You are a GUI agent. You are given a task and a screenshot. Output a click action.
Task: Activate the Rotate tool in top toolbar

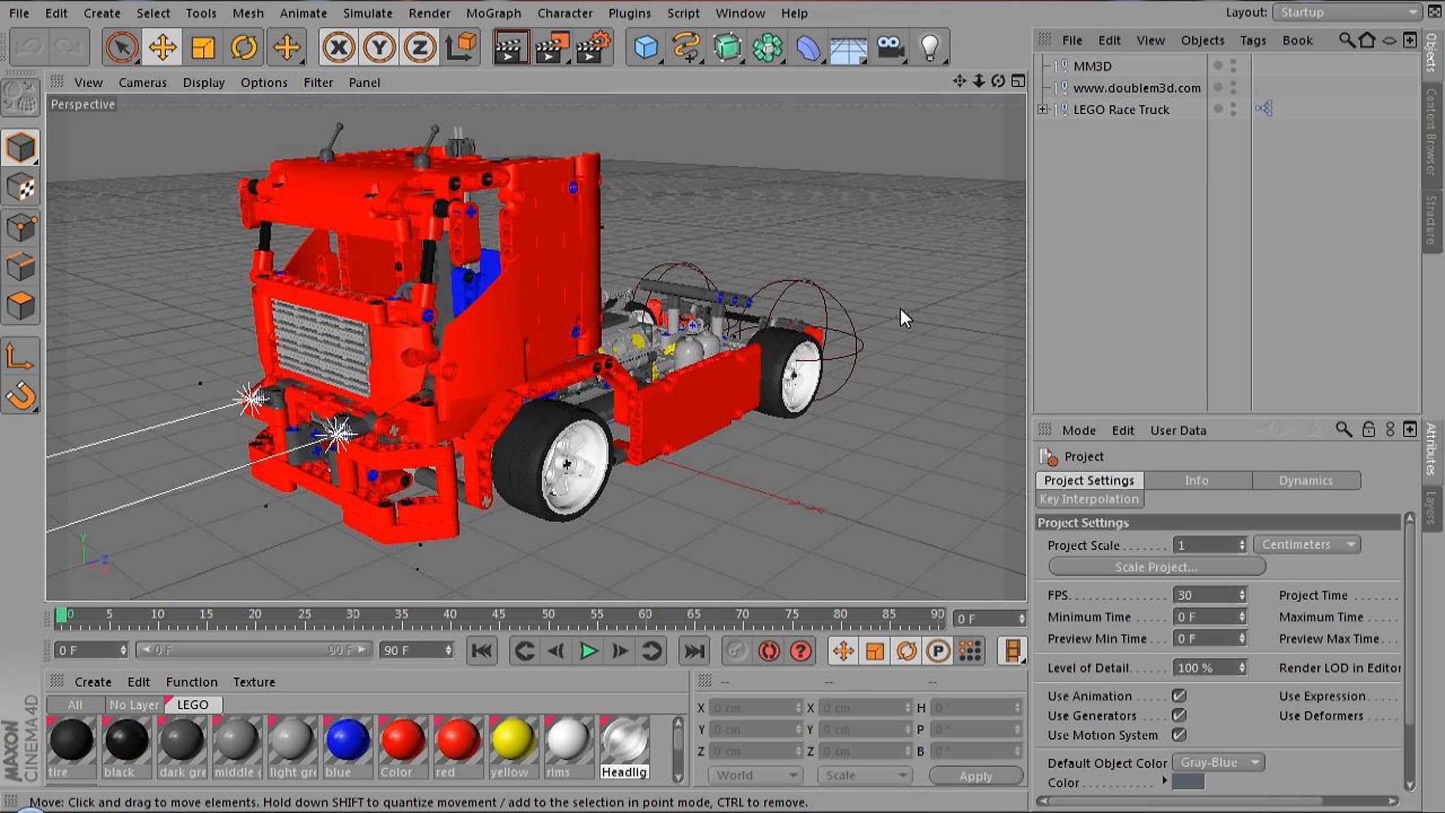tap(244, 47)
